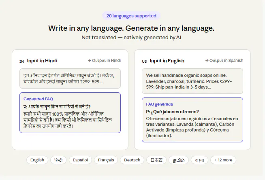Screen dimensions: 265x180
Task: Show more languages via '+ 12 more'
Action: [223, 160]
